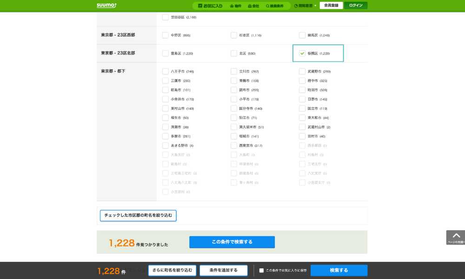
Task: Click チェックした市区郡の町名を絞り込む button
Action: (138, 216)
